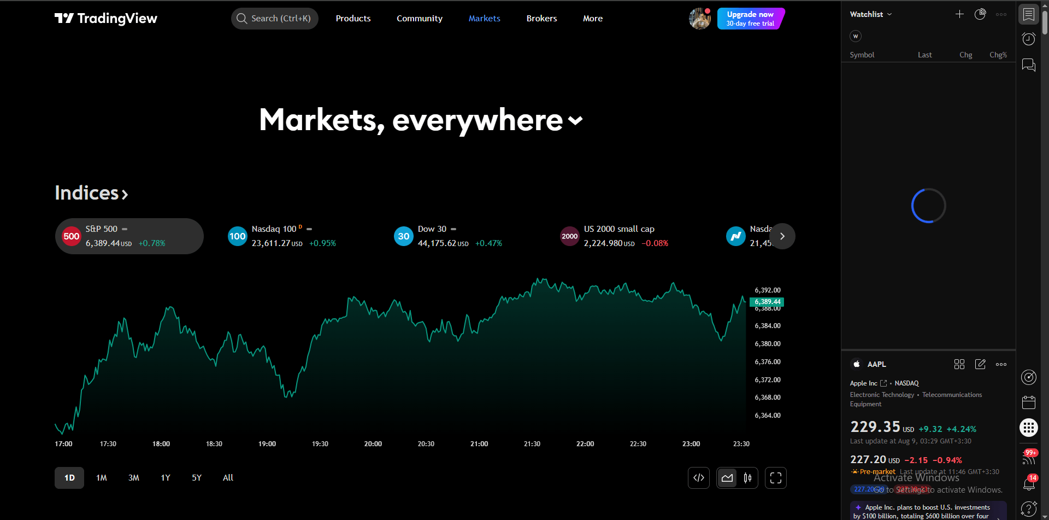Screen dimensions: 1049x520
Task: Switch to candlestick chart style
Action: [747, 478]
